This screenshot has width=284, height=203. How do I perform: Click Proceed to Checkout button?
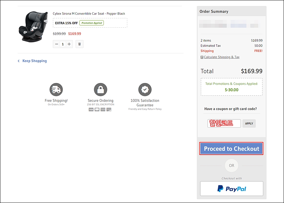pyautogui.click(x=232, y=149)
